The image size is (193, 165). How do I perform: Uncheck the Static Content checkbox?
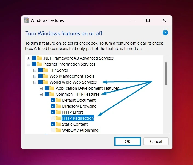pyautogui.click(x=53, y=124)
